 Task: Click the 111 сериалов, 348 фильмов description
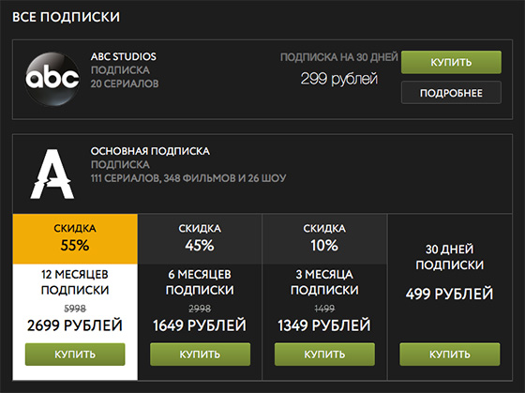[x=188, y=178]
